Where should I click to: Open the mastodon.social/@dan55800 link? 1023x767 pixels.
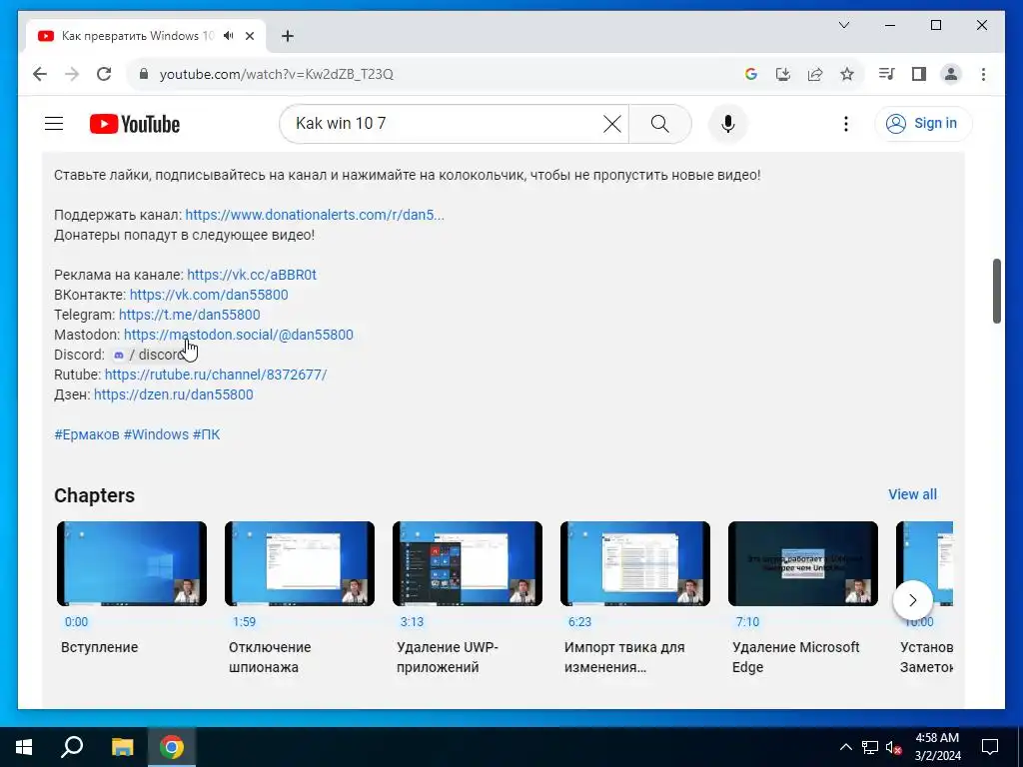pyautogui.click(x=238, y=335)
